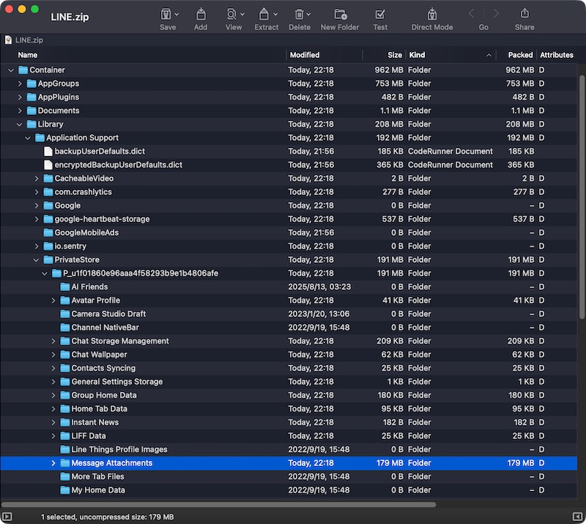The image size is (586, 524).
Task: Select the LIFF Data row
Action: pyautogui.click(x=289, y=436)
